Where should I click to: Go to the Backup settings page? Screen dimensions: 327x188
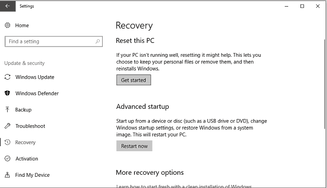tap(23, 110)
